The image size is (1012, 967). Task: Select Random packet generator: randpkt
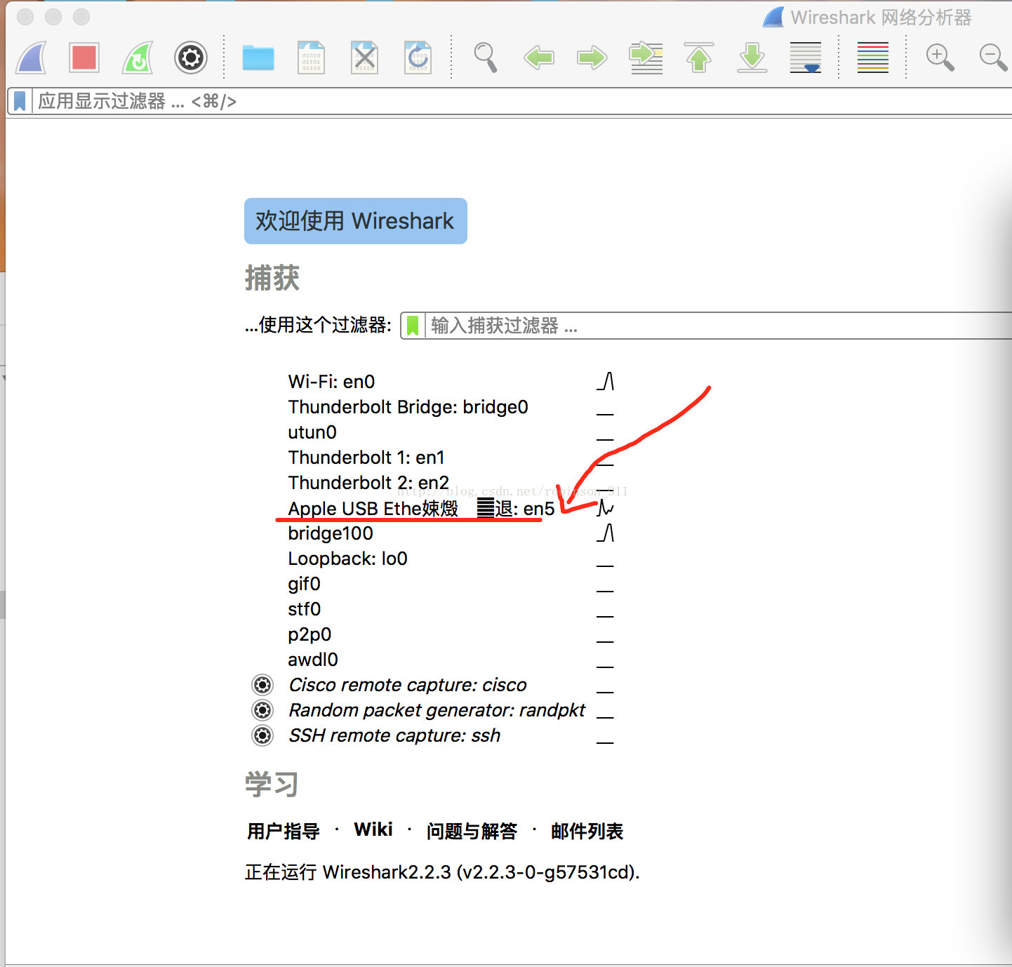coord(437,710)
